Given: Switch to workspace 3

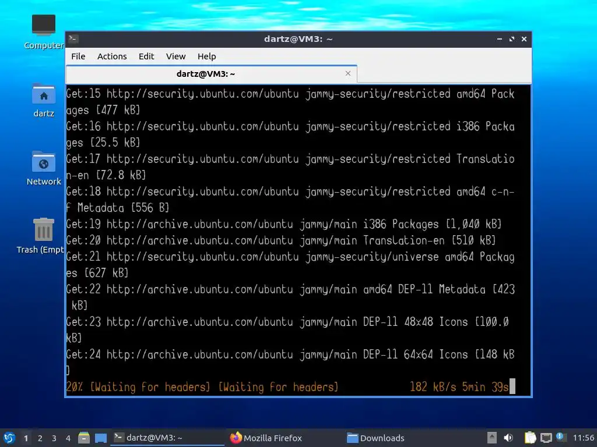Looking at the screenshot, I should (54, 438).
